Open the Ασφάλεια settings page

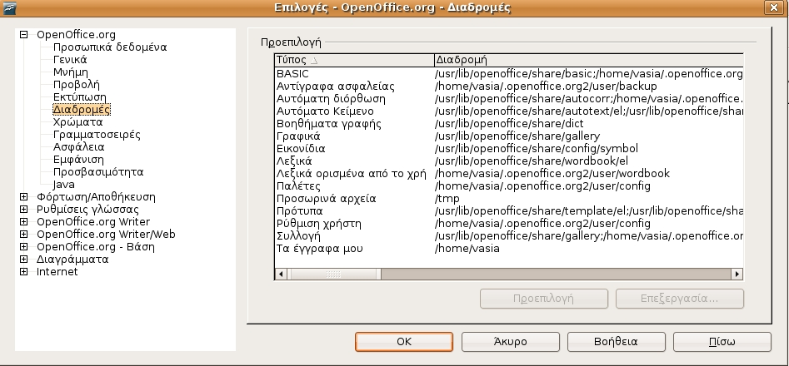tap(78, 147)
